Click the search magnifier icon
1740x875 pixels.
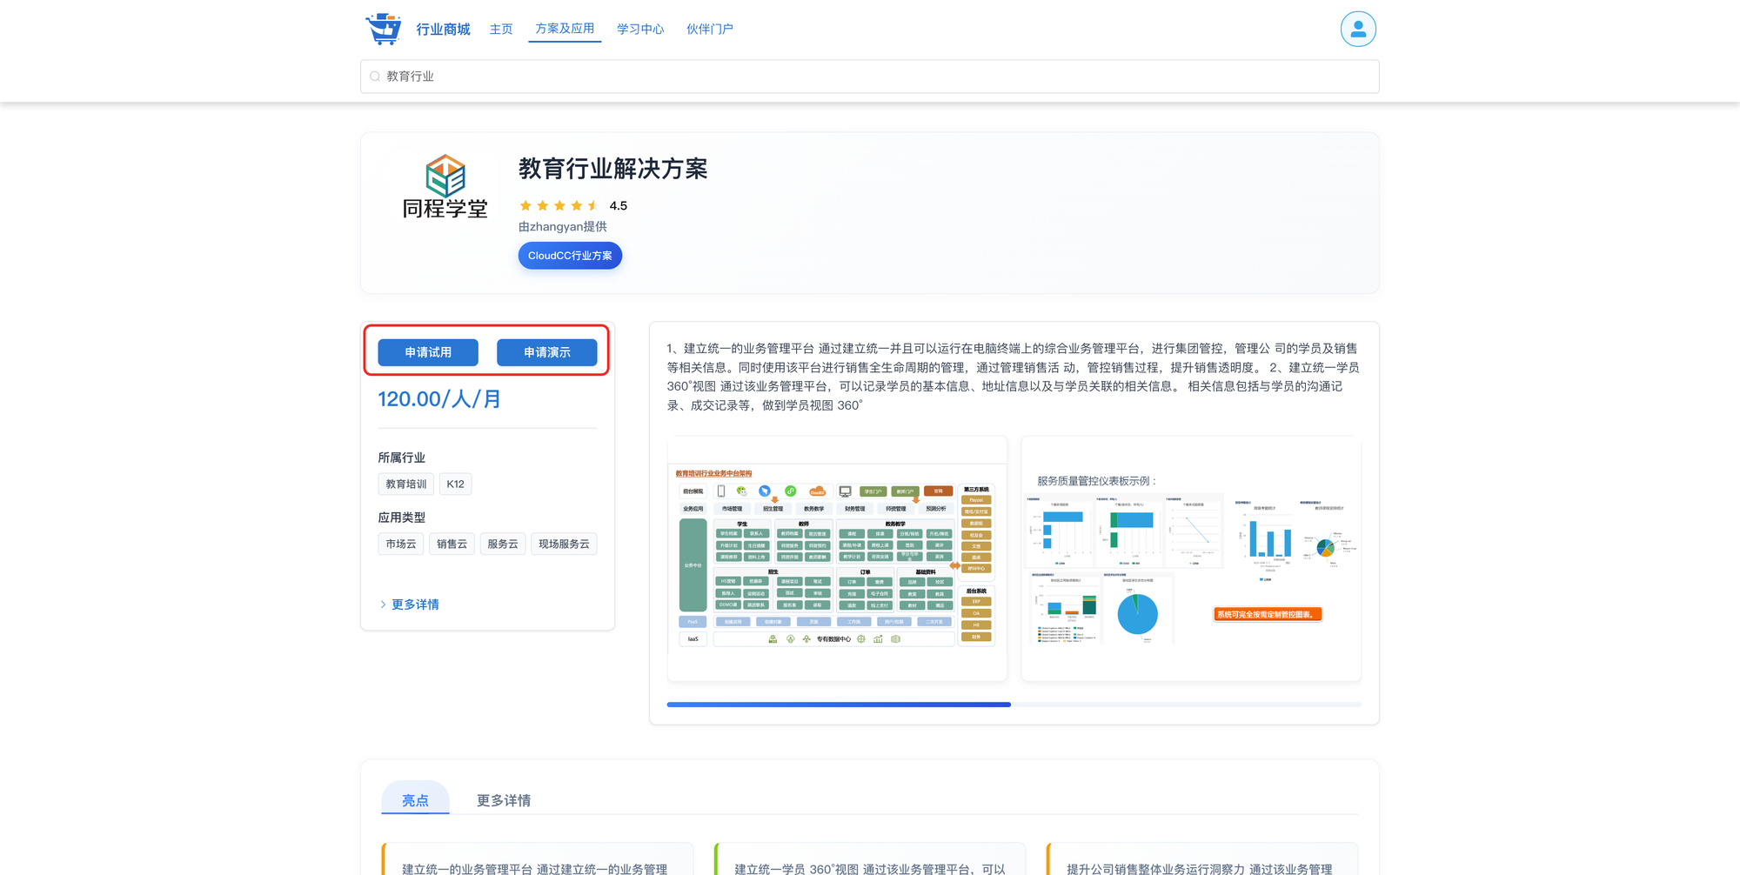click(375, 77)
